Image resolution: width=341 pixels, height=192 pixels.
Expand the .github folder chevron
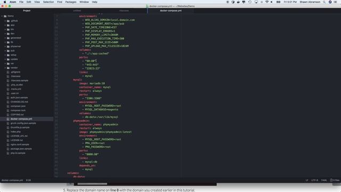point(5,21)
